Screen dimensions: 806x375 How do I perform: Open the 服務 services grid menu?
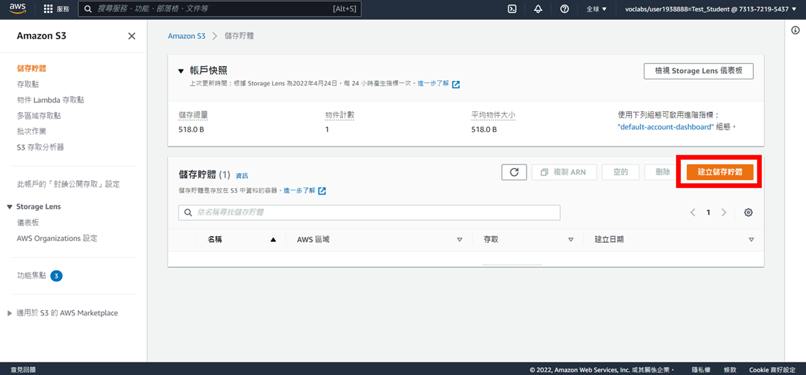tap(56, 9)
